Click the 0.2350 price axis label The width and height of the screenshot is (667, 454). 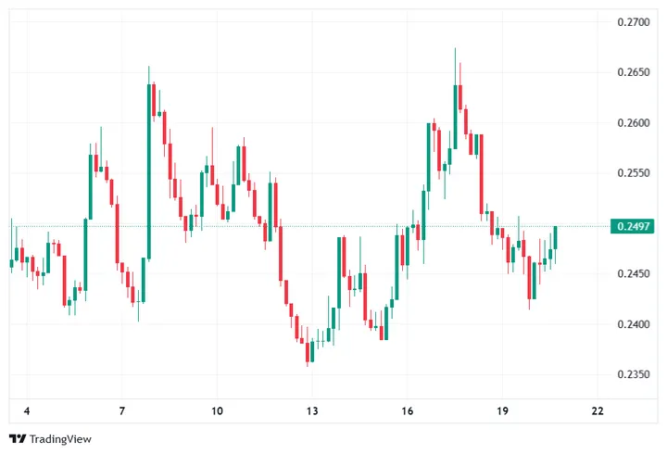pos(631,375)
